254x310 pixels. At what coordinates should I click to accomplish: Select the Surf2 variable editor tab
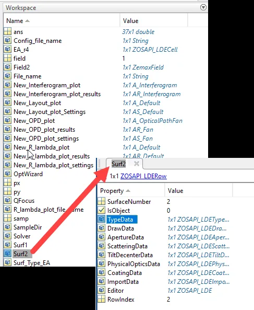coord(118,164)
